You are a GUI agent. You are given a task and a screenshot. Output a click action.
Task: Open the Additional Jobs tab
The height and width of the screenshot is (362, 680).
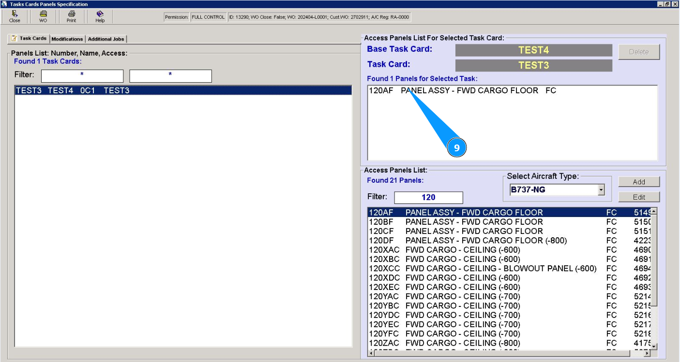(106, 39)
